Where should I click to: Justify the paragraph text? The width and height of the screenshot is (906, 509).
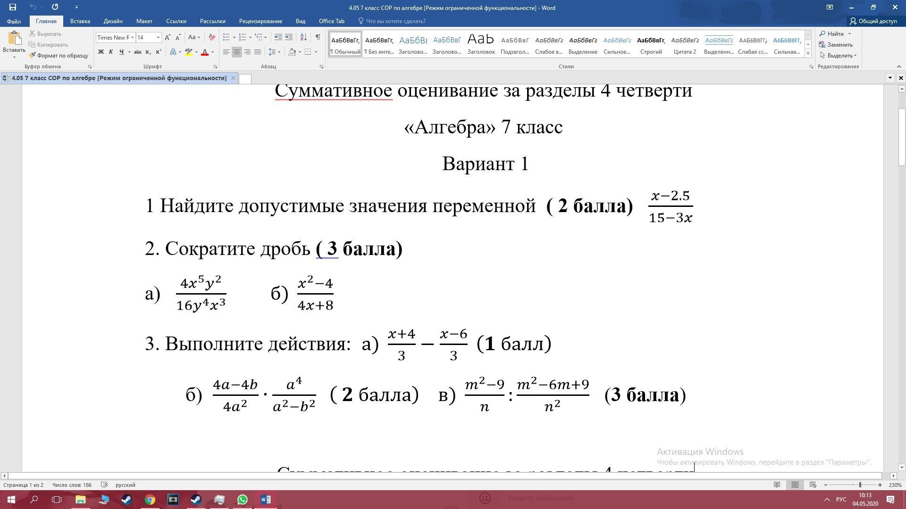(x=258, y=52)
